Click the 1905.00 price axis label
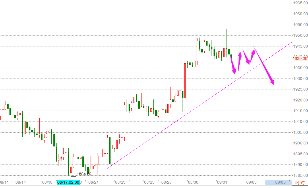Image resolution: width=308 pixels, height=188 pixels. pyautogui.click(x=300, y=132)
